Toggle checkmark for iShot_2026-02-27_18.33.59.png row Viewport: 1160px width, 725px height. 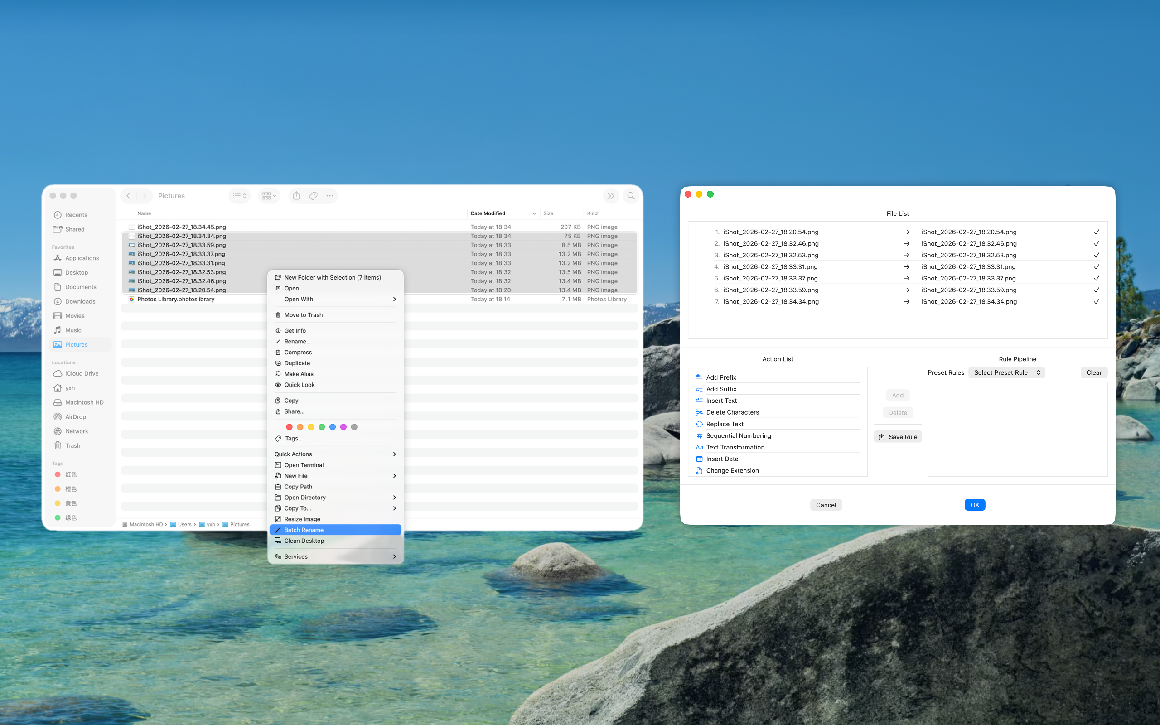tap(1096, 290)
